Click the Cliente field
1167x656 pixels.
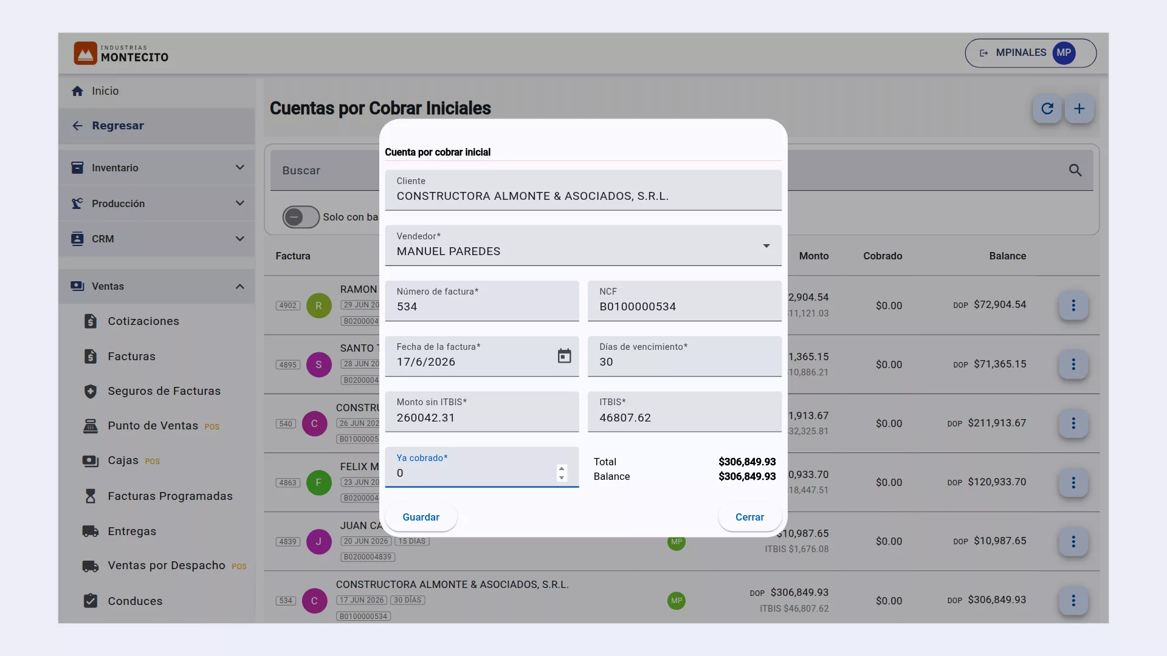pos(583,190)
